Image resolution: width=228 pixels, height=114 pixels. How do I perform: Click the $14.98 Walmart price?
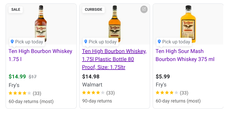91,77
